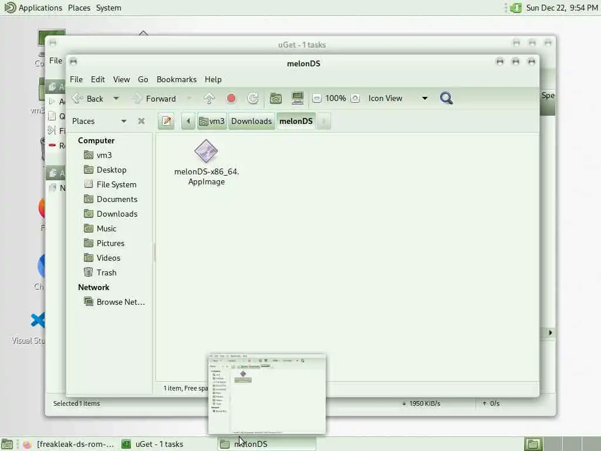The image size is (601, 451).
Task: Open the Go menu
Action: [143, 79]
